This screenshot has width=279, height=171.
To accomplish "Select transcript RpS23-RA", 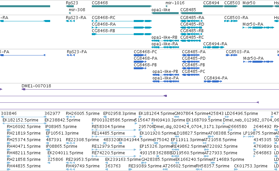I will pyautogui.click(x=76, y=18).
